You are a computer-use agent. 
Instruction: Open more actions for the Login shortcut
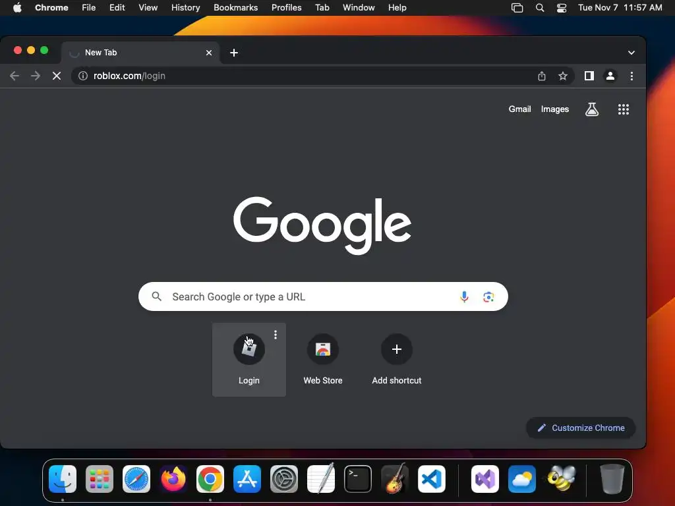click(276, 334)
